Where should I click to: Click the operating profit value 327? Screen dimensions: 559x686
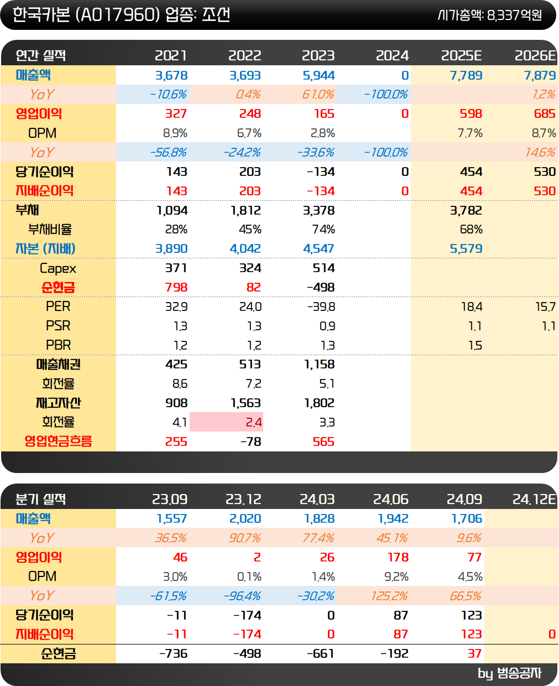click(x=176, y=113)
